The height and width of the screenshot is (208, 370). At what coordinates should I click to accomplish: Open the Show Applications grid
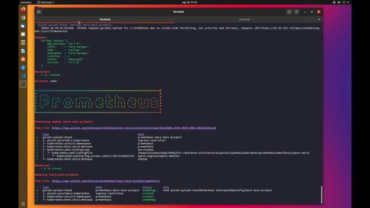pyautogui.click(x=23, y=204)
